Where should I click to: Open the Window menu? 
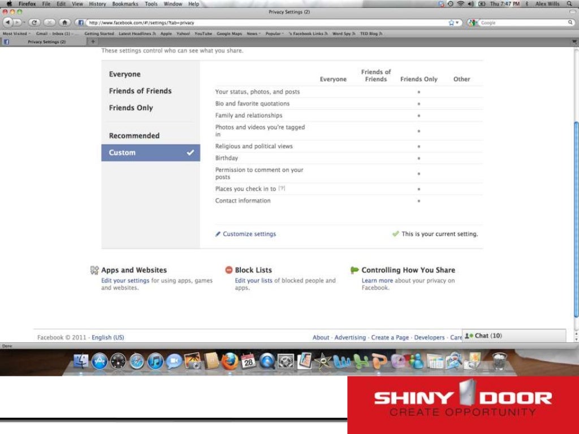pyautogui.click(x=173, y=4)
